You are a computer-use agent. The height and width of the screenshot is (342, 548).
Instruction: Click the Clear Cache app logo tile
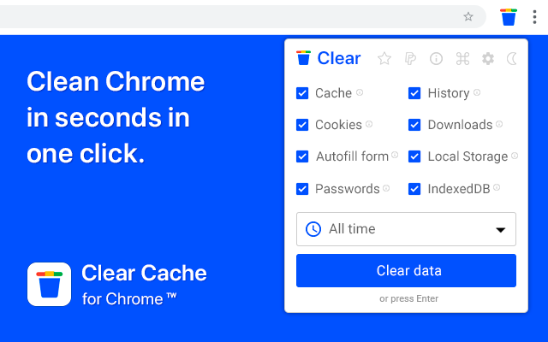49,284
